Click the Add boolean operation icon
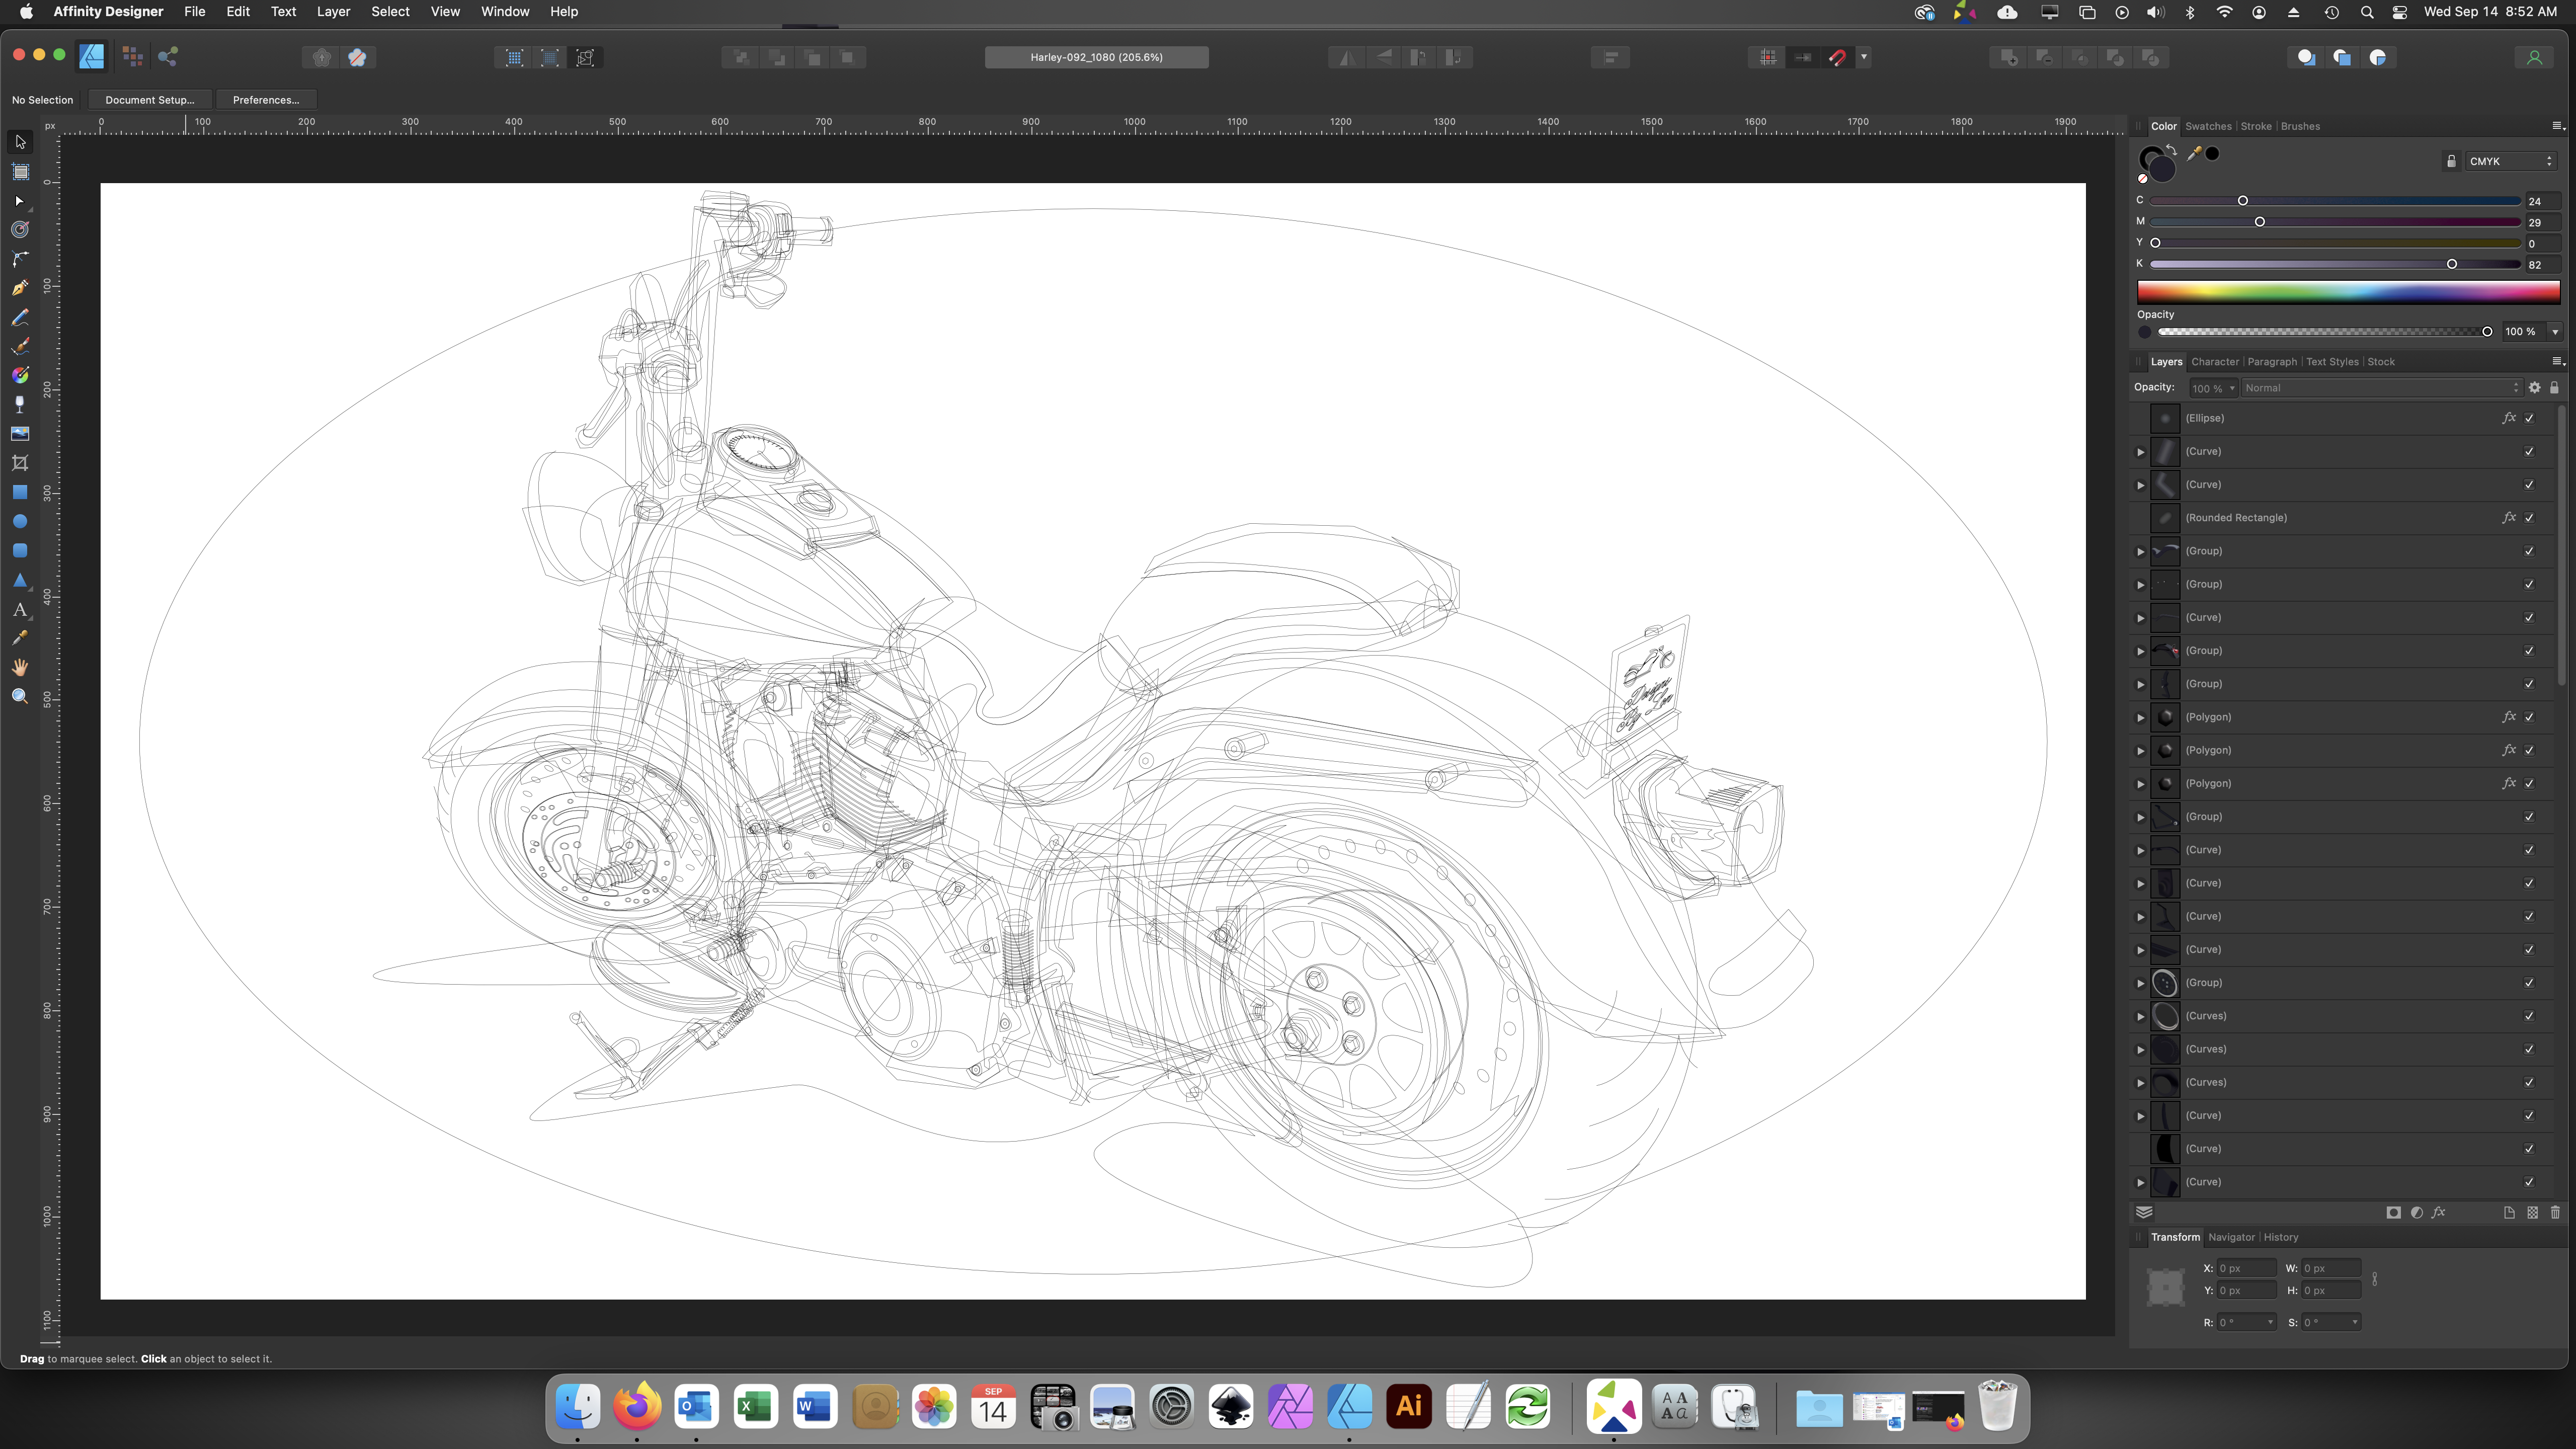Viewport: 2576px width, 1449px height. (x=2008, y=58)
